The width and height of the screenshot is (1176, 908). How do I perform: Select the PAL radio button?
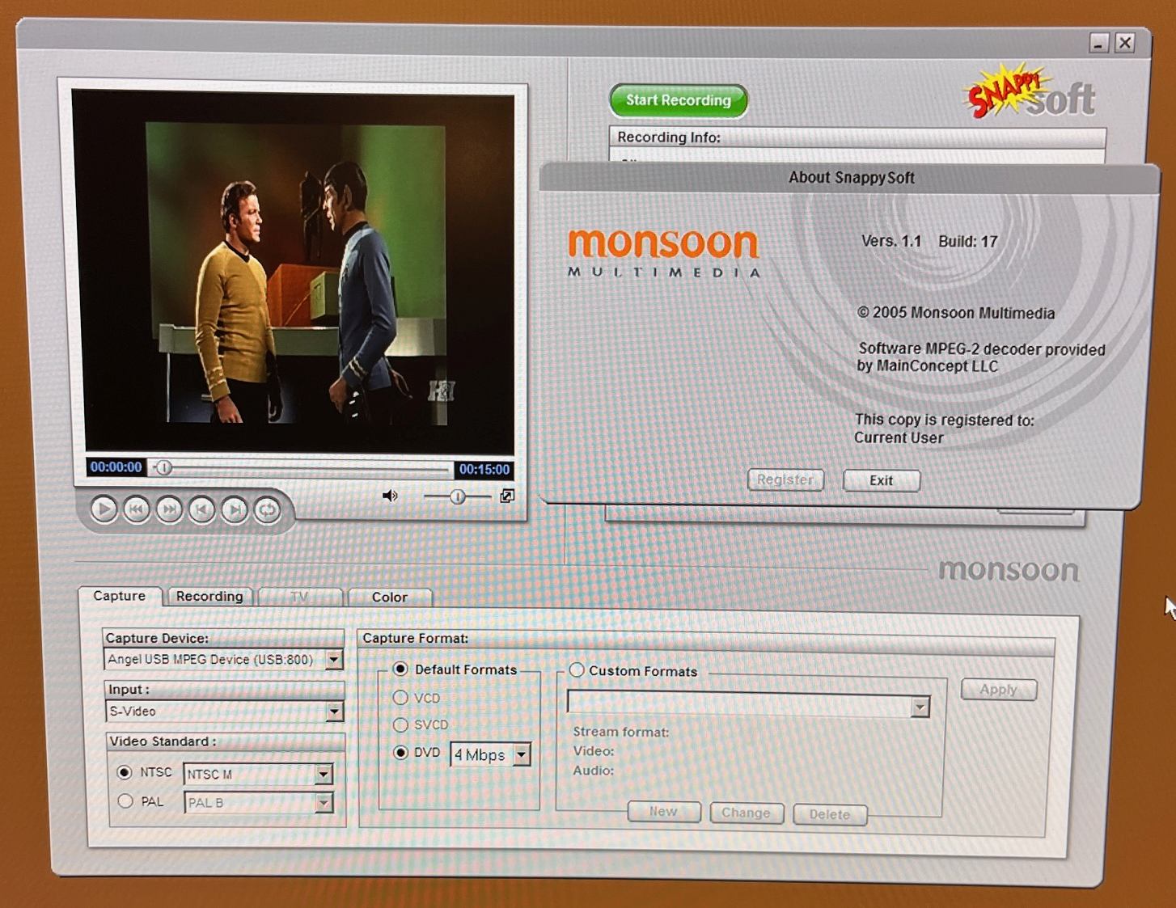tap(125, 801)
